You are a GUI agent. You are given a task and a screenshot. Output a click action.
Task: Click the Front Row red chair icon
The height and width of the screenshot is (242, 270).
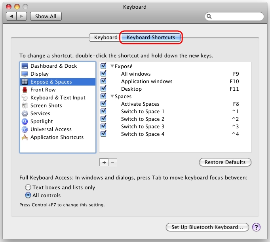pyautogui.click(x=25, y=90)
